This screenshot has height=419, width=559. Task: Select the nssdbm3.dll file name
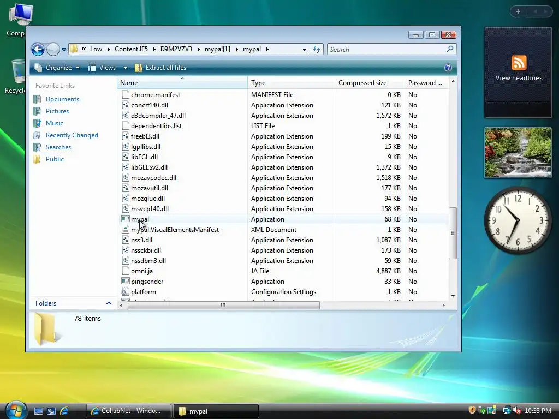[148, 260]
